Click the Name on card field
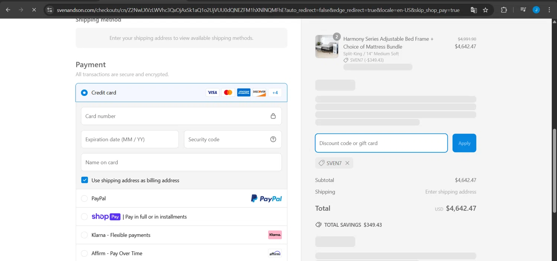557x261 pixels. click(x=181, y=162)
